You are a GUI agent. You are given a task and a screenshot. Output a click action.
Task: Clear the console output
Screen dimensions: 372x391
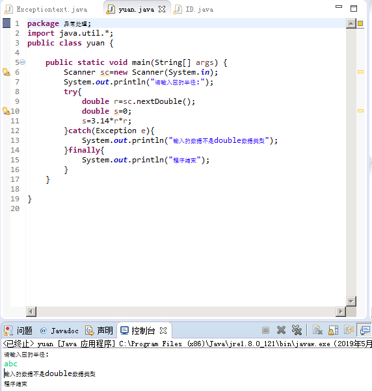pos(317,331)
